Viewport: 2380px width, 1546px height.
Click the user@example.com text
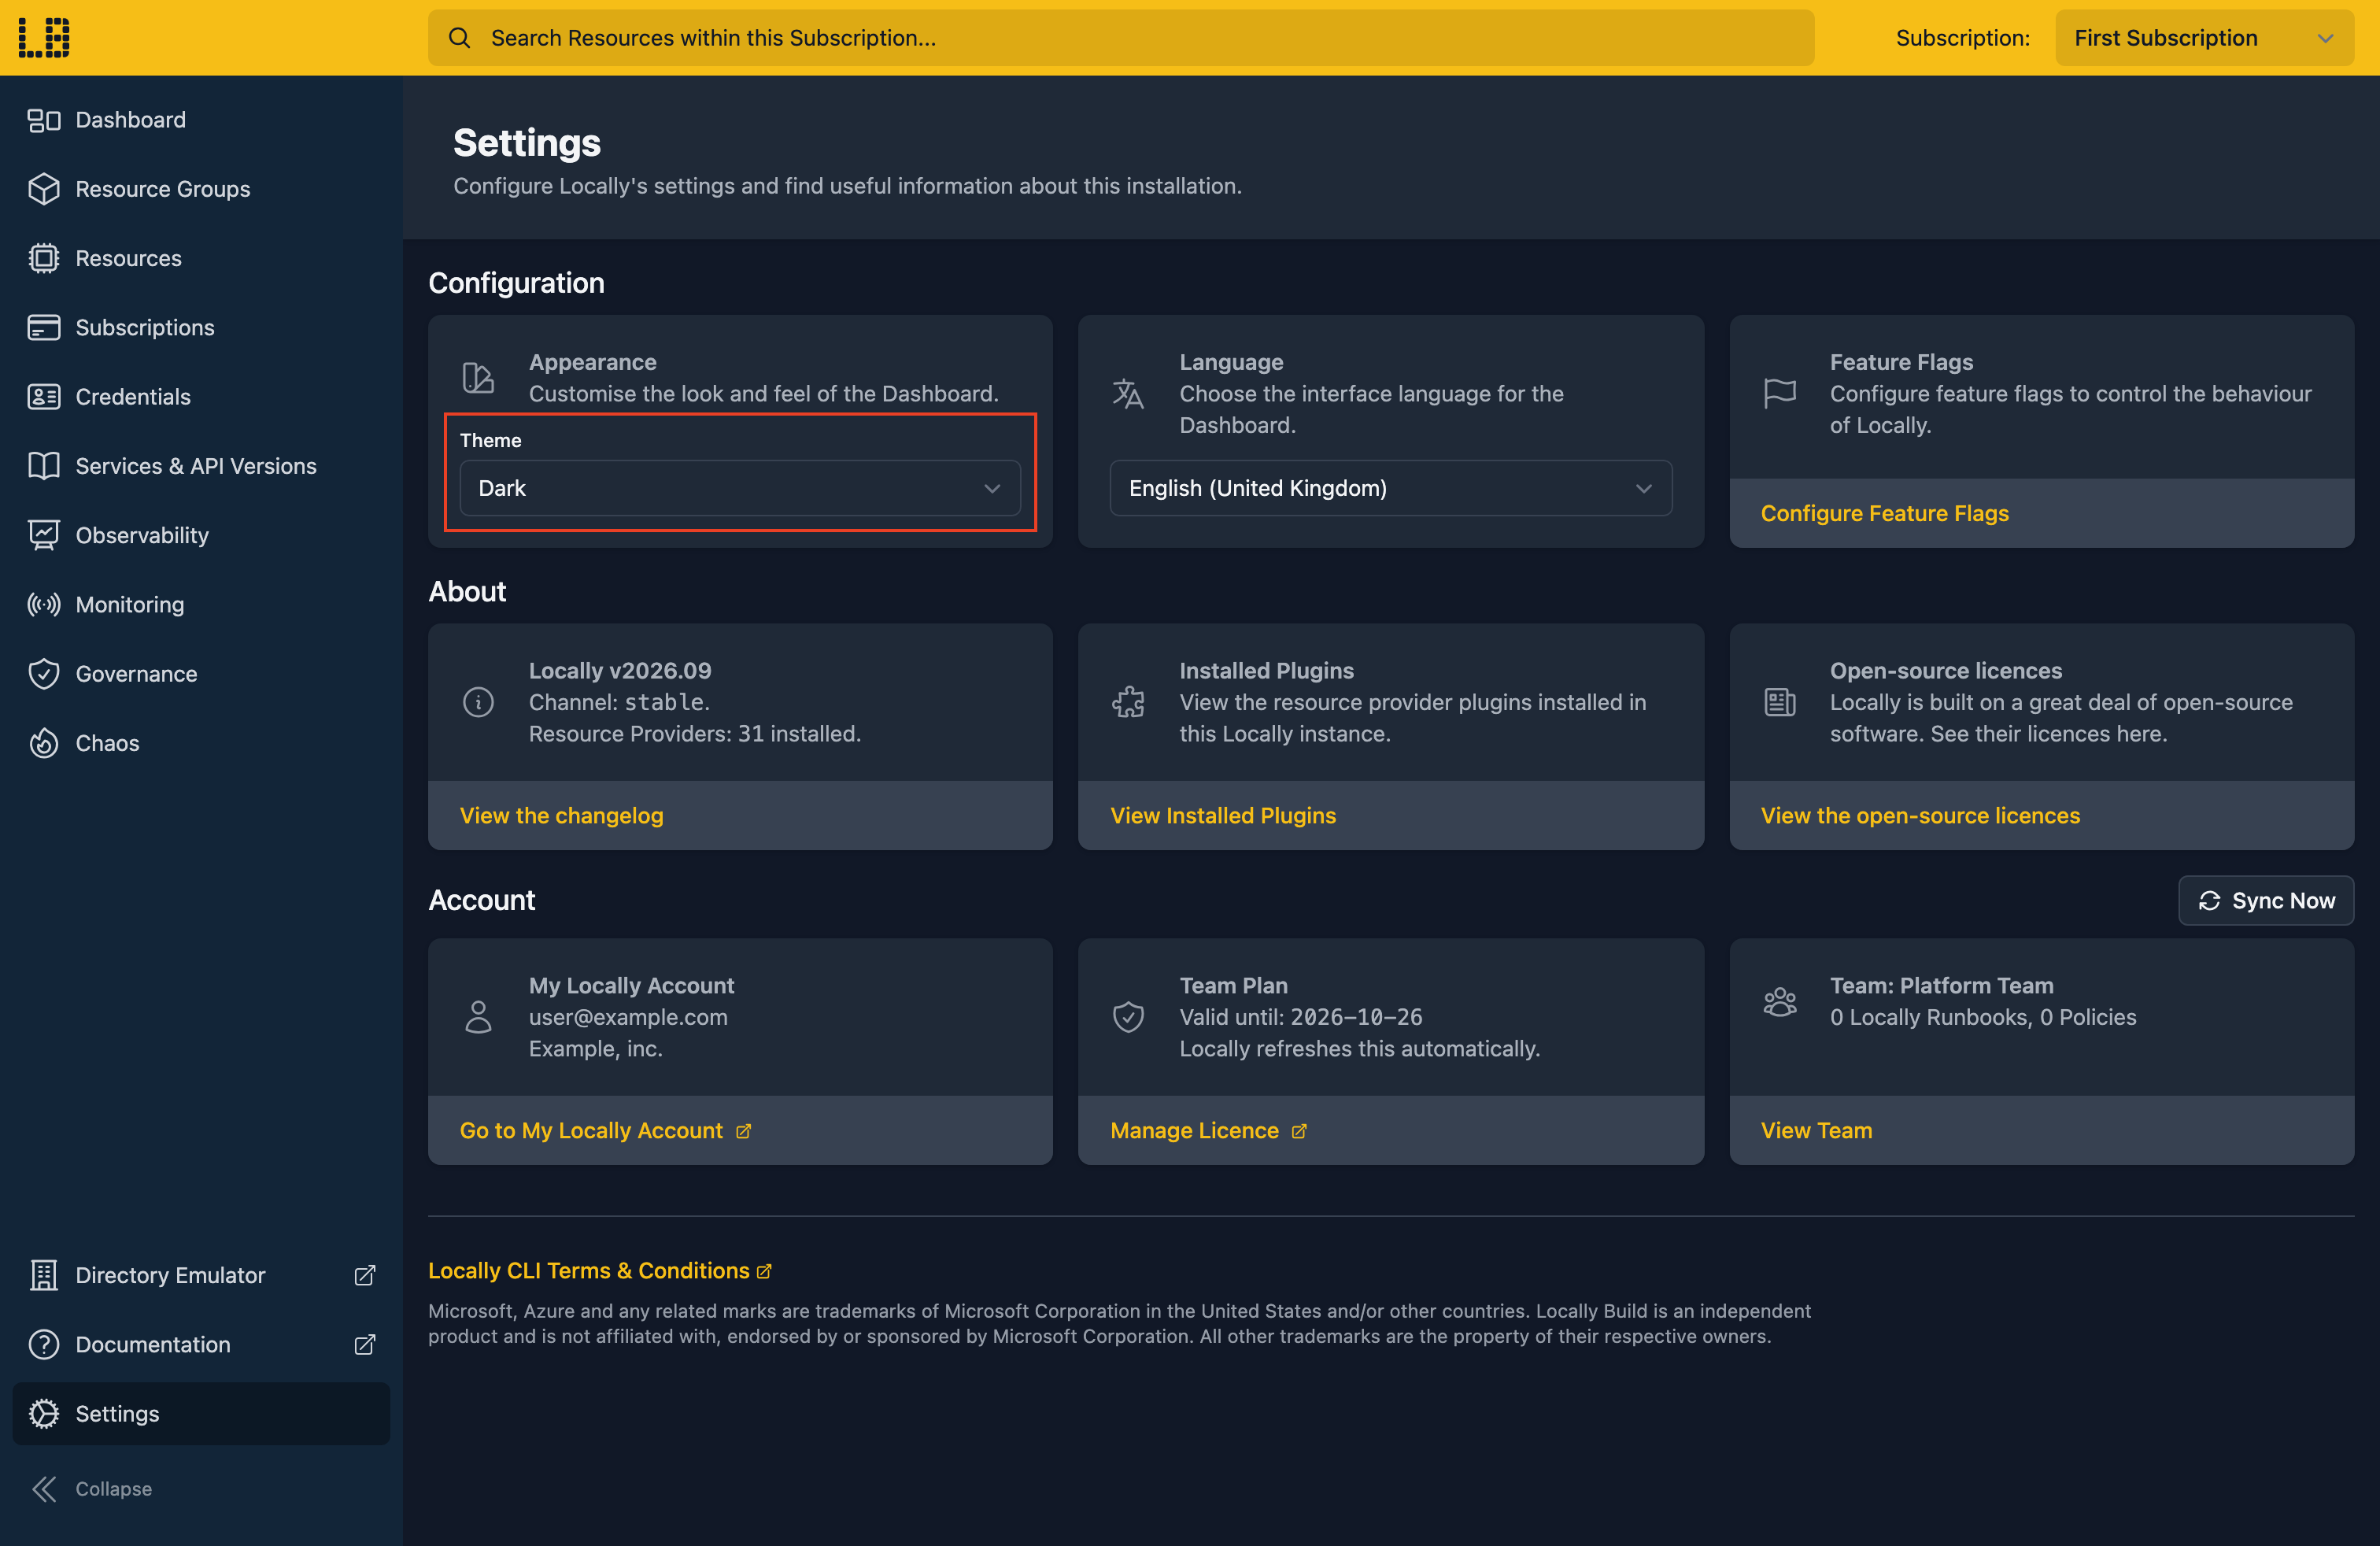click(628, 1017)
